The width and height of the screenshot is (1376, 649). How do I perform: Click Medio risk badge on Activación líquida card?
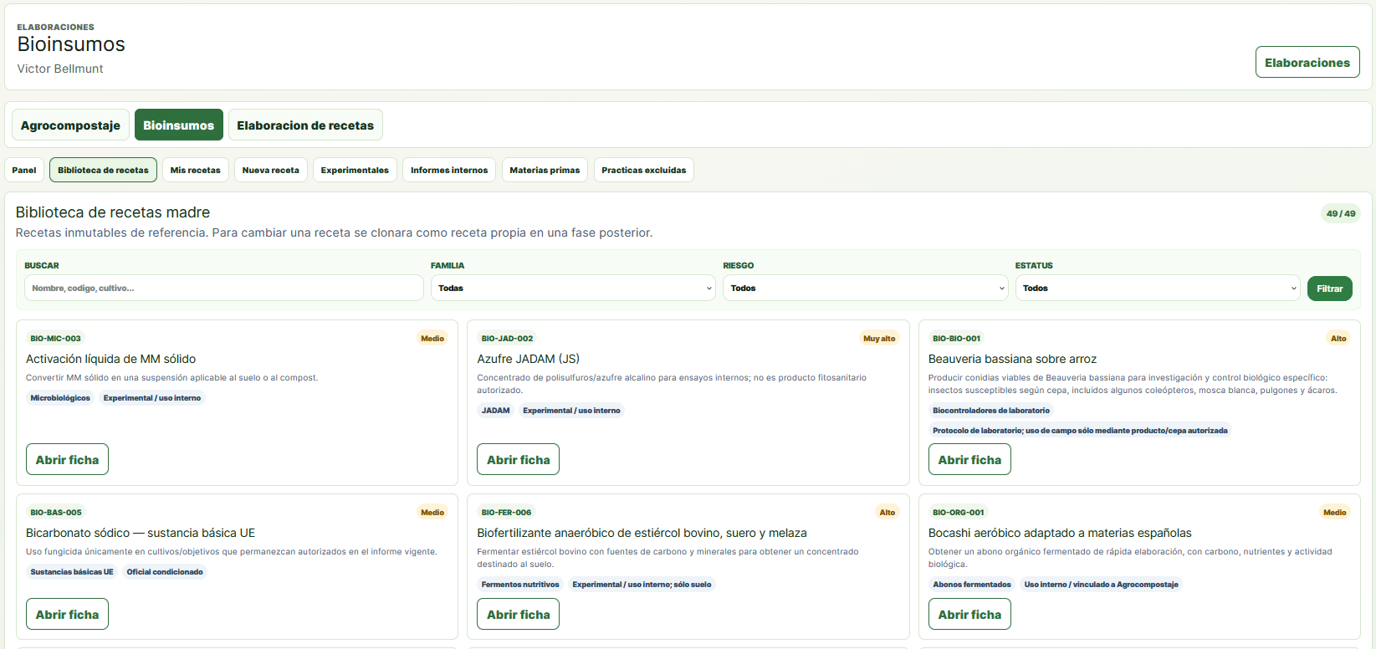432,339
